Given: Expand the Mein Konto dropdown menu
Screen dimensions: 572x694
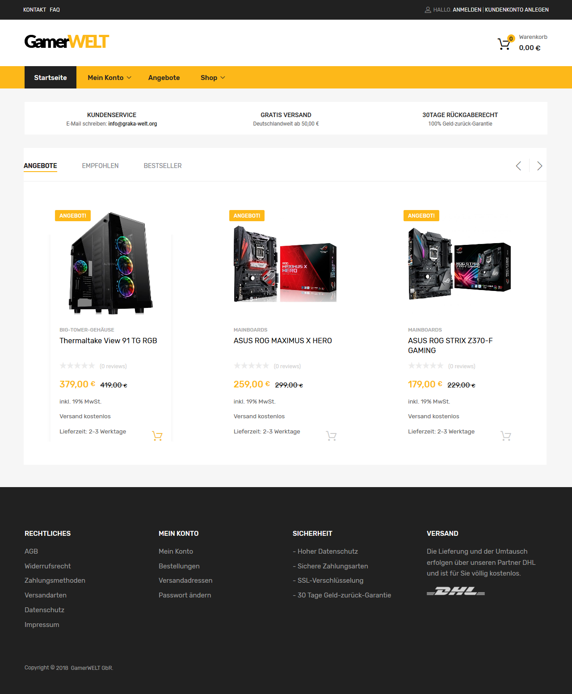Looking at the screenshot, I should (109, 77).
